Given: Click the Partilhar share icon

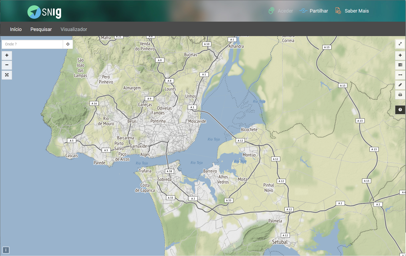Looking at the screenshot, I should 303,11.
